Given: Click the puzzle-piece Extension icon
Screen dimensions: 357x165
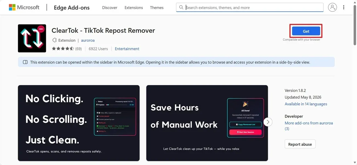Looking at the screenshot, I should (54, 40).
